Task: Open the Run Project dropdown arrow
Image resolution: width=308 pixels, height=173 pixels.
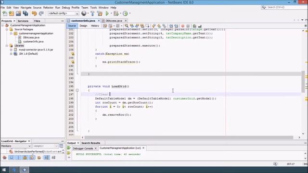Action: pos(111,13)
